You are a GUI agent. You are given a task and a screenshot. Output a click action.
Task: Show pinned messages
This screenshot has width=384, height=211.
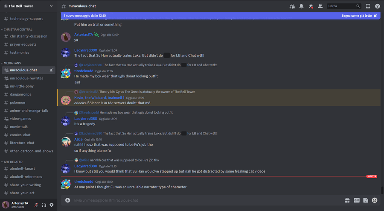(x=311, y=6)
